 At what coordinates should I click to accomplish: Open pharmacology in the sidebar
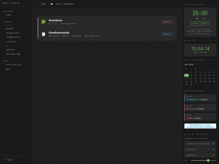pos(13,54)
